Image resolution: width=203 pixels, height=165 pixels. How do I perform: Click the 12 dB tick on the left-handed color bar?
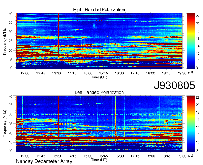point(198,135)
